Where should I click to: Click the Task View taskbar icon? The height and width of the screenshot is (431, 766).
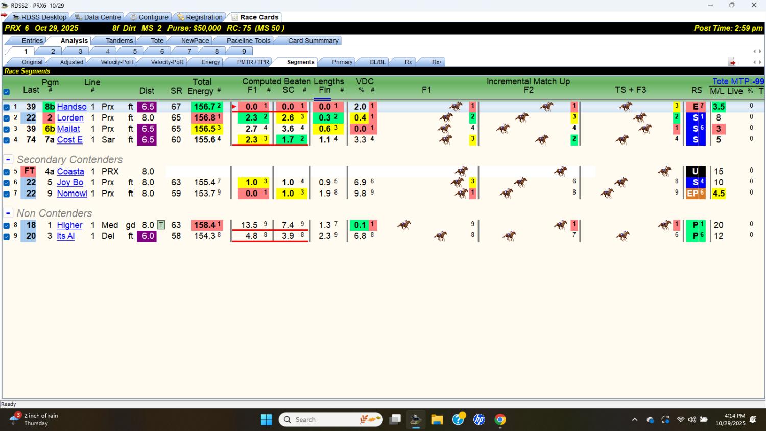(x=395, y=420)
